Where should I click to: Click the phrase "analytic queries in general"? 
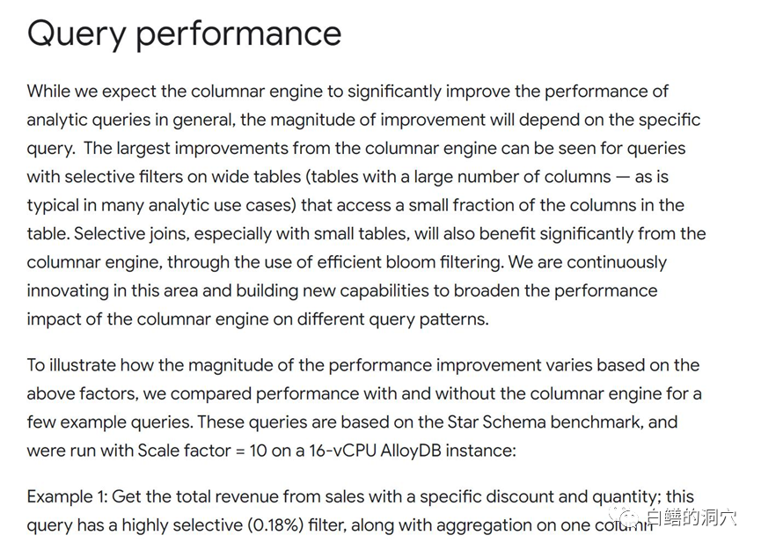128,120
